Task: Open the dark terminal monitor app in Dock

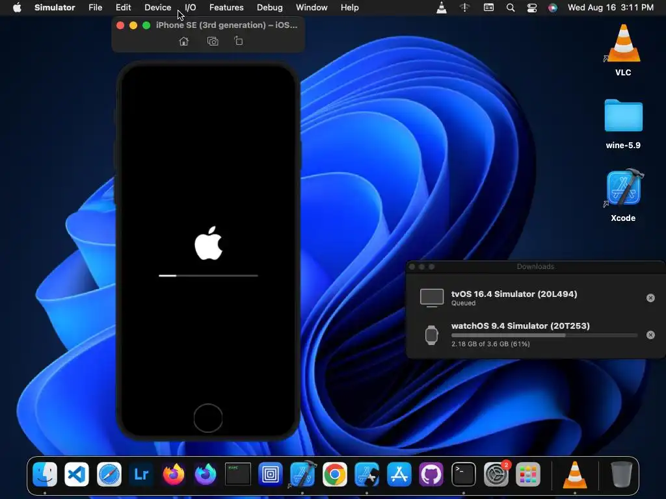Action: [238, 474]
